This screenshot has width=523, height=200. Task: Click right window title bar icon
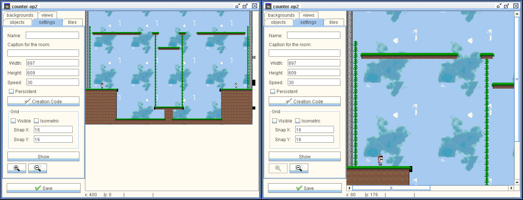coord(268,6)
